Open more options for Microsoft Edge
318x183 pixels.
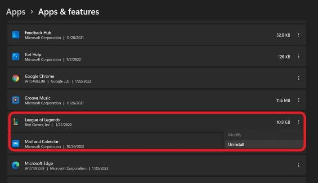(299, 166)
